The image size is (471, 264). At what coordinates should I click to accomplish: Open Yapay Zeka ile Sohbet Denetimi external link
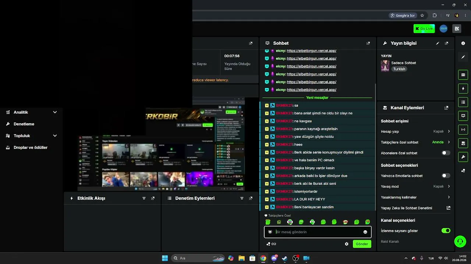[449, 208]
